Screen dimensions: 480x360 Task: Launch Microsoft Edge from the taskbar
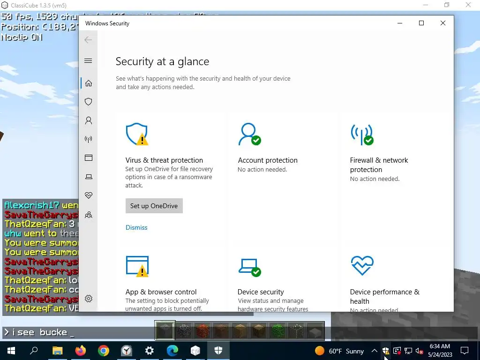click(172, 351)
